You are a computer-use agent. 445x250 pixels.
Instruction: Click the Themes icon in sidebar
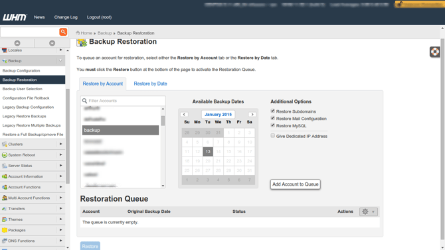[x=5, y=219]
